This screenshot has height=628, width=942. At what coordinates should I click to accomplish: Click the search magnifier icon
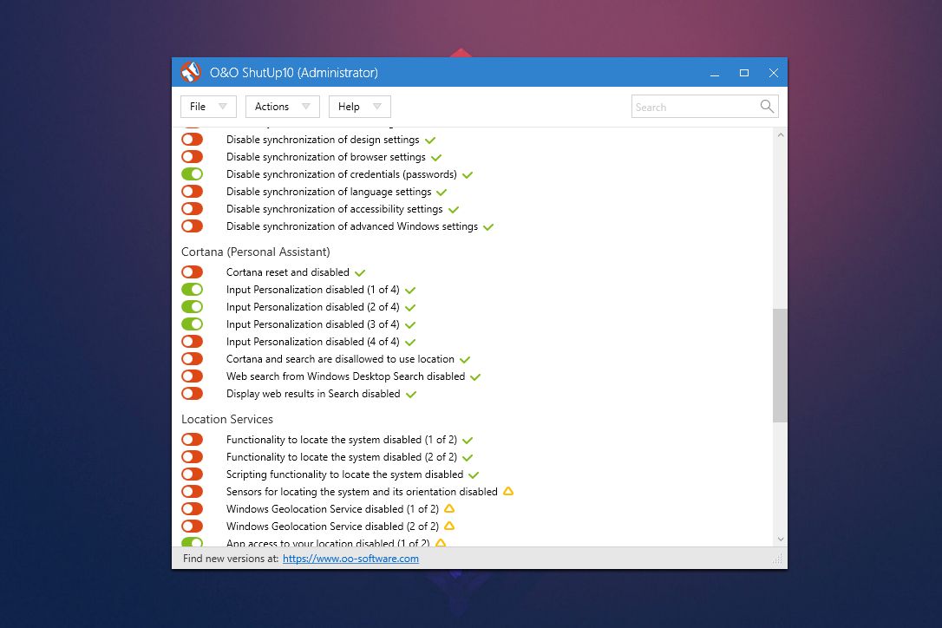767,107
